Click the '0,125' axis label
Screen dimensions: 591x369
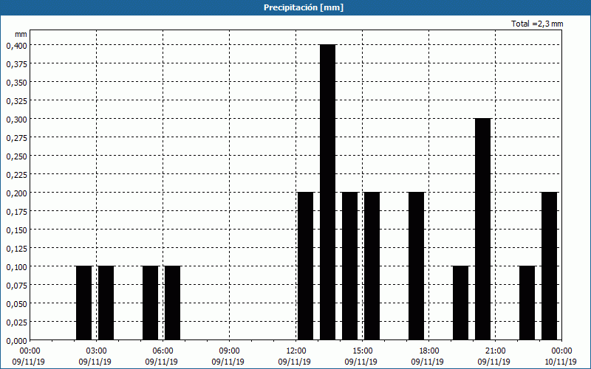[17, 249]
